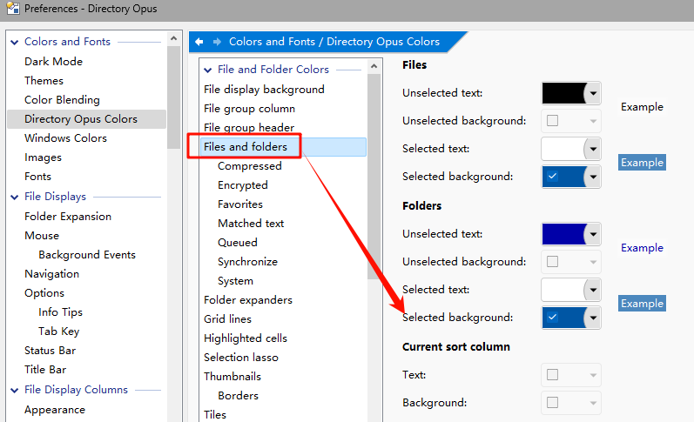This screenshot has height=422, width=694.
Task: Select File display background item
Action: pyautogui.click(x=264, y=90)
